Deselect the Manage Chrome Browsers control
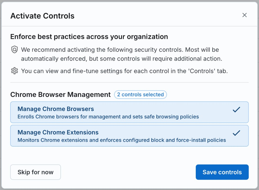 point(129,112)
